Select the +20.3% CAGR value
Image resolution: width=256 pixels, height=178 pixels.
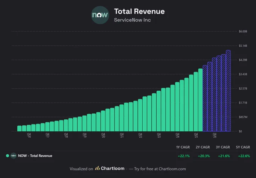pos(204,156)
